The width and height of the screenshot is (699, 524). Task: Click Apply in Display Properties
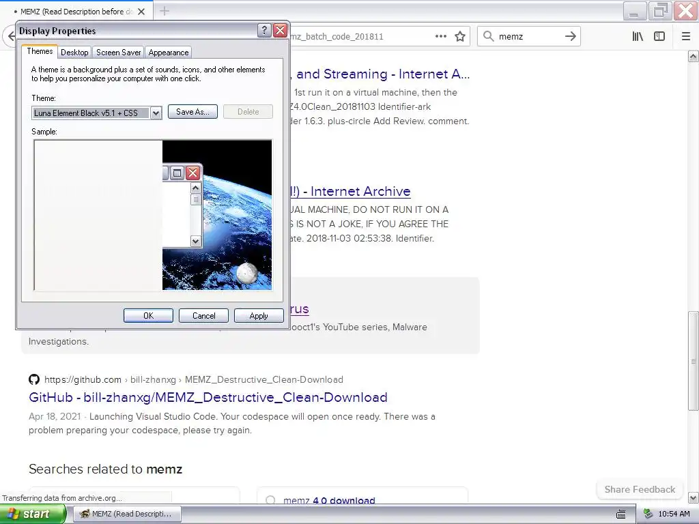click(259, 315)
